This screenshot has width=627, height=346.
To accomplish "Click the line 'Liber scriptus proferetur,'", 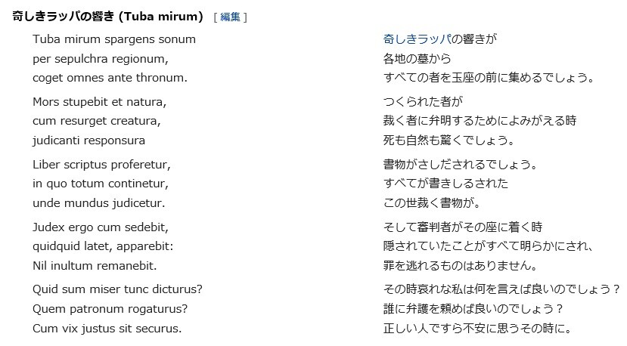I will 102,164.
